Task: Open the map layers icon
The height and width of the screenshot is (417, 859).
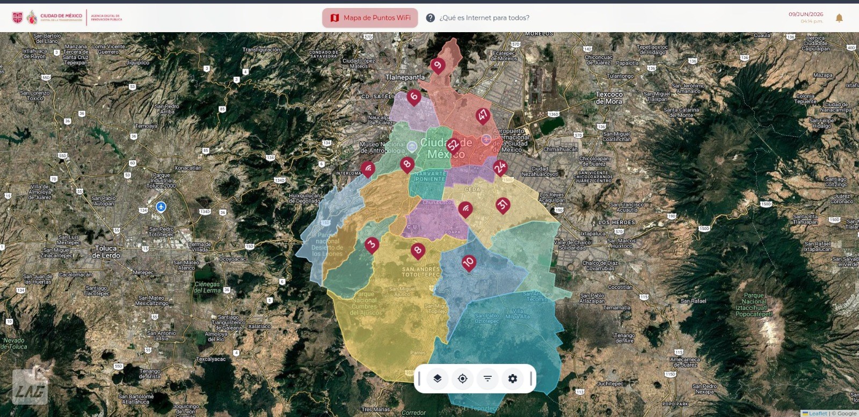Action: point(438,378)
